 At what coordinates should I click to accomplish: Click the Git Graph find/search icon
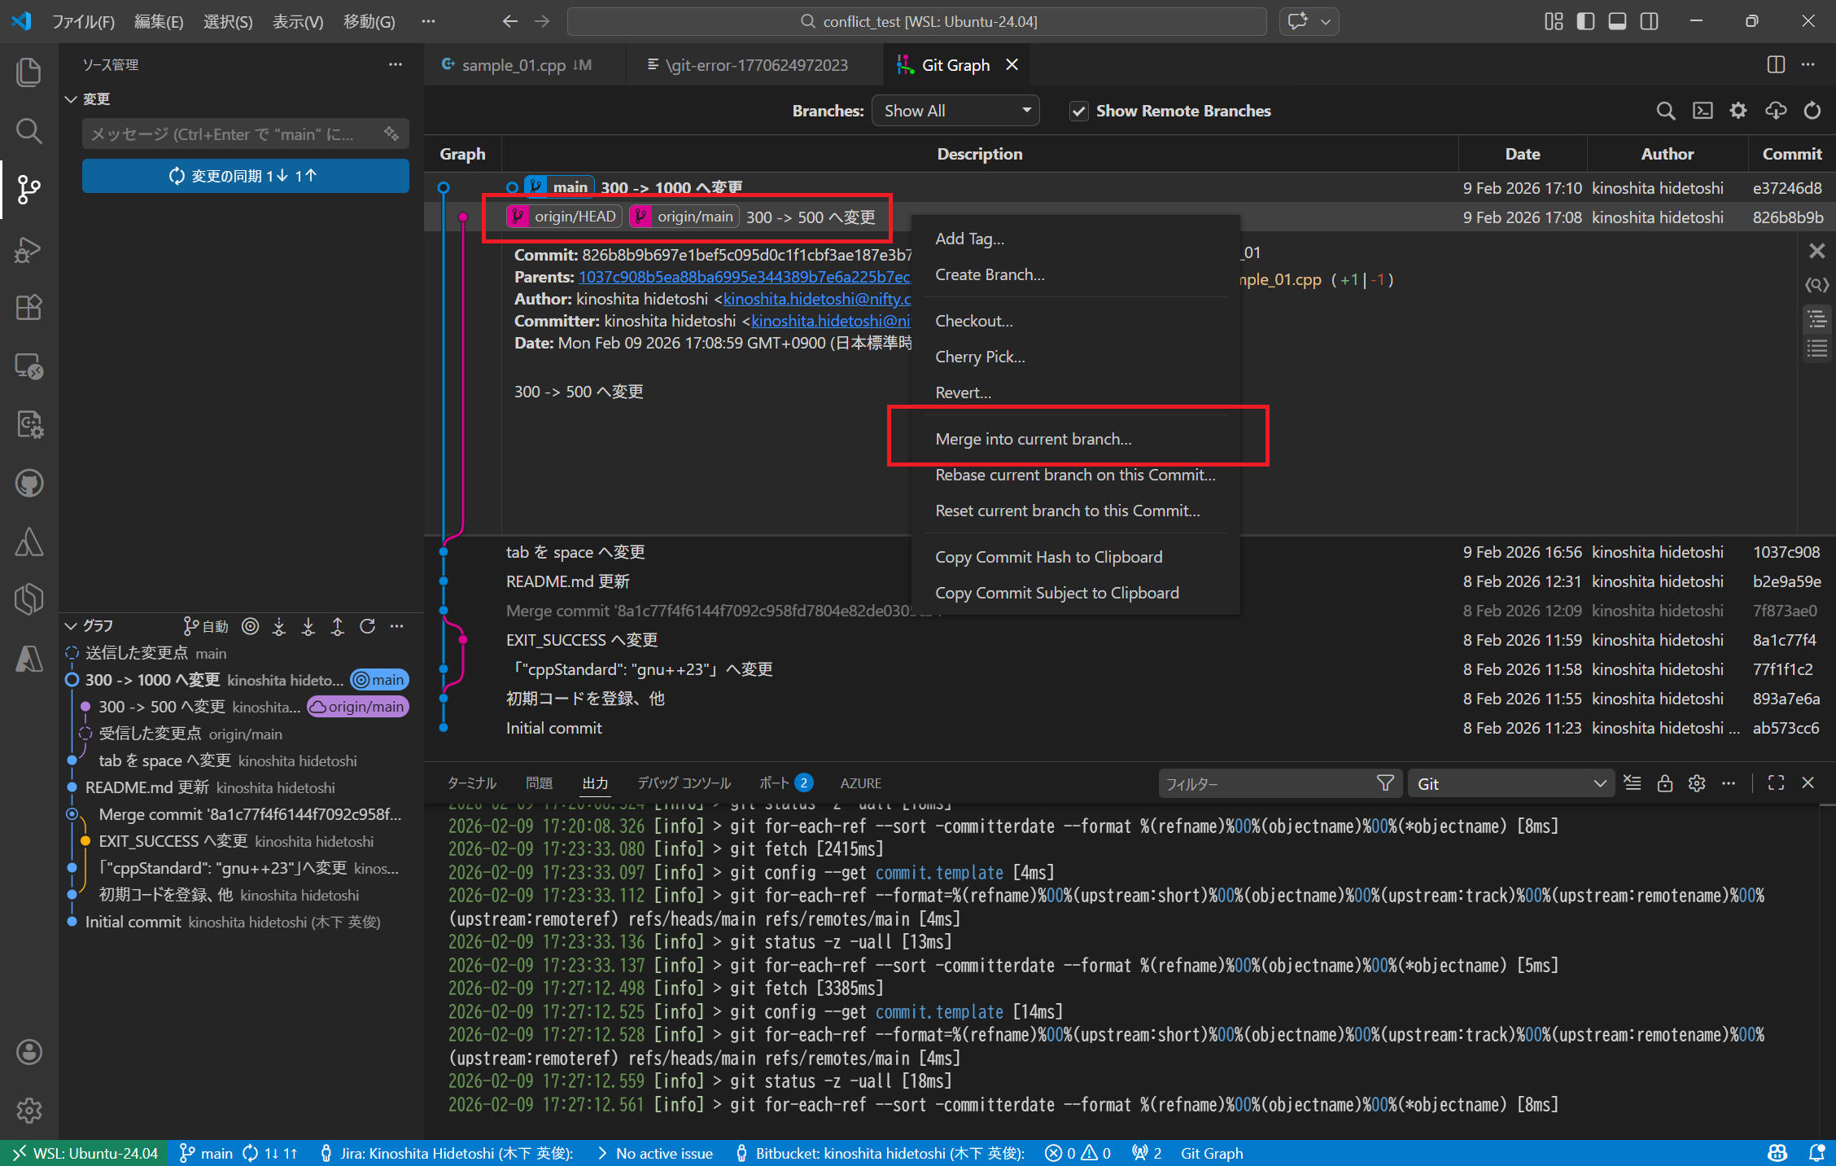tap(1665, 111)
